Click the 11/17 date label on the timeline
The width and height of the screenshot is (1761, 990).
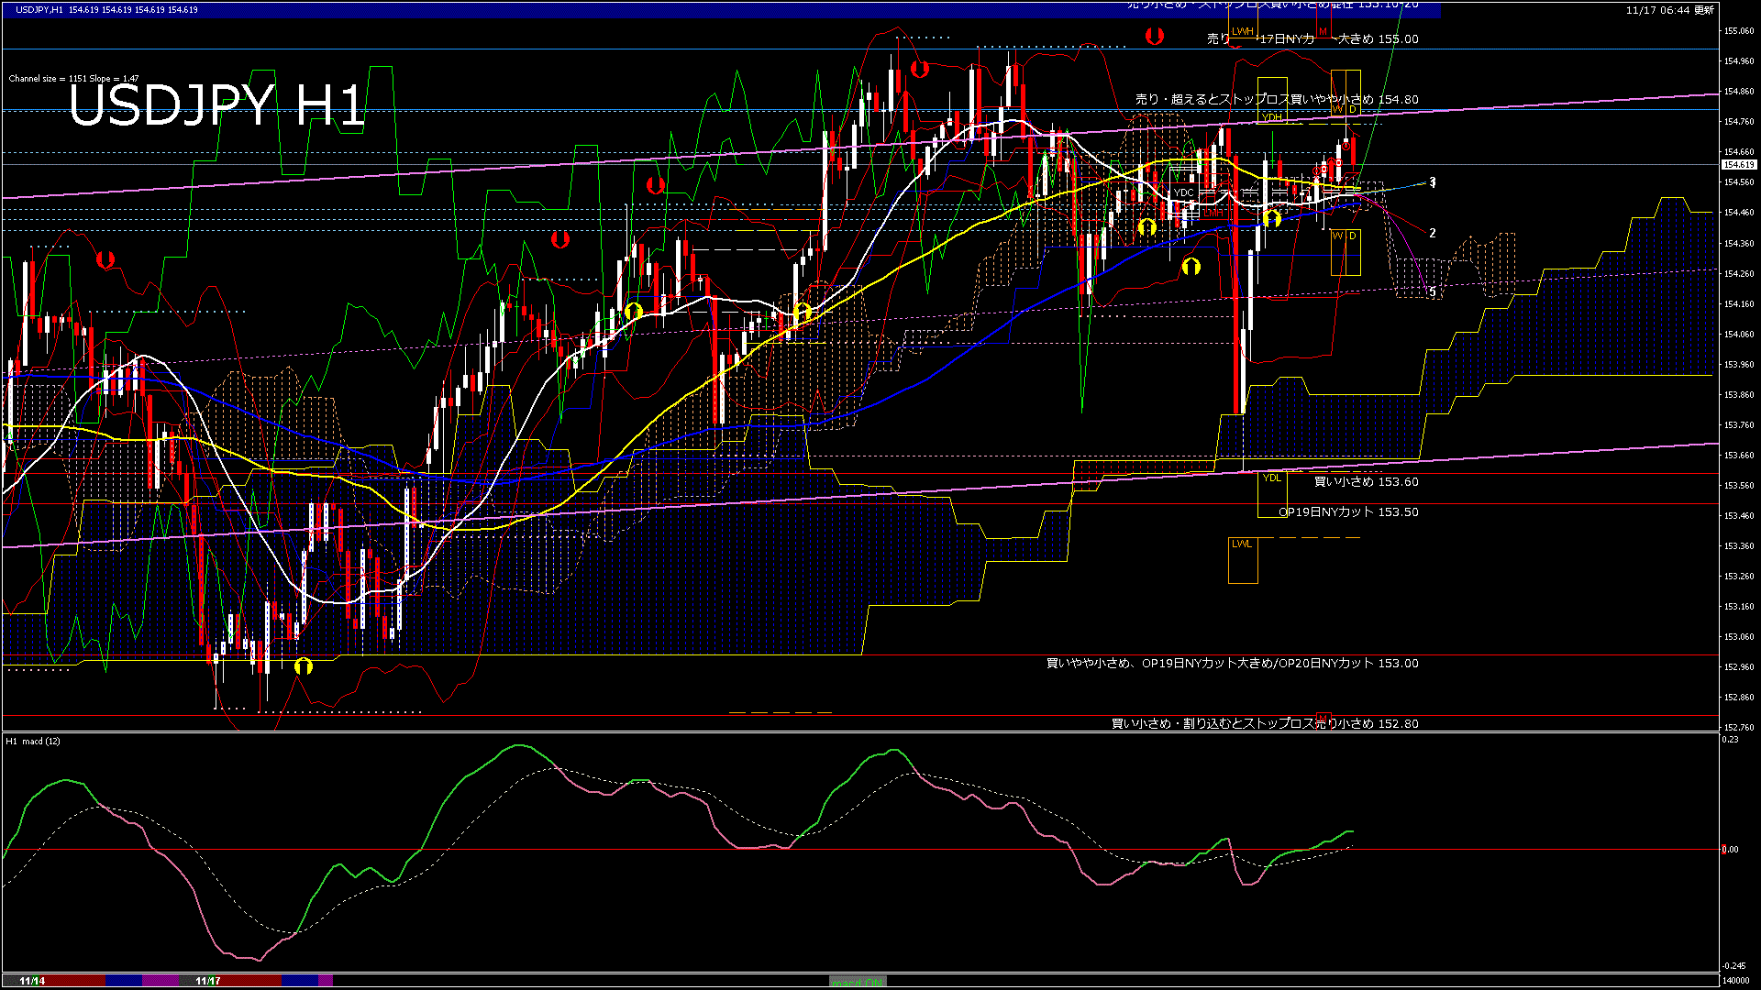(208, 981)
